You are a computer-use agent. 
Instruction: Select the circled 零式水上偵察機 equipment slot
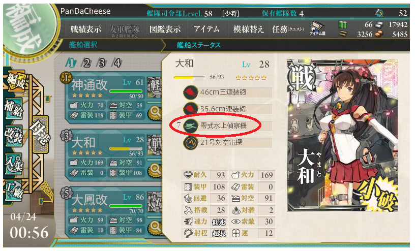(227, 125)
